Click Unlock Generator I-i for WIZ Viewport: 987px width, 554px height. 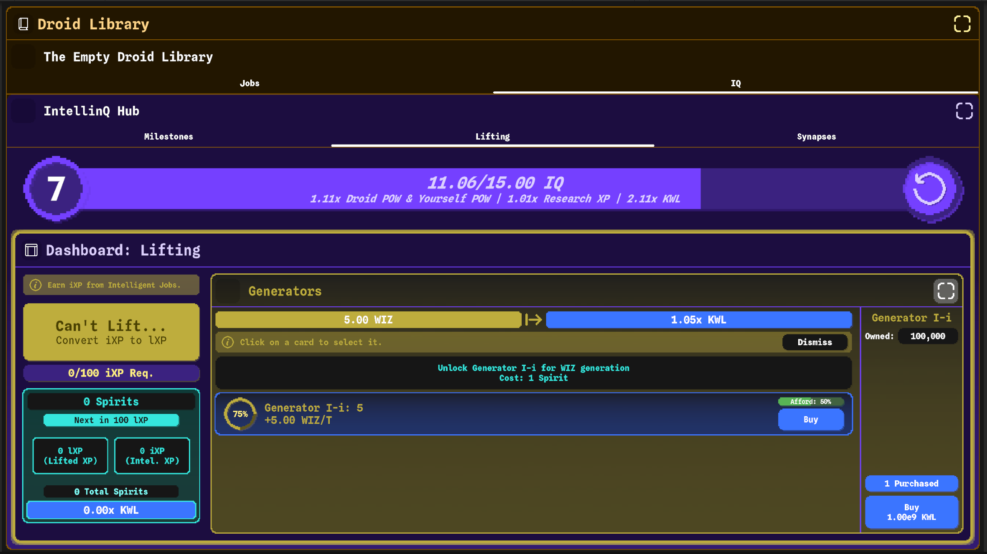(533, 373)
